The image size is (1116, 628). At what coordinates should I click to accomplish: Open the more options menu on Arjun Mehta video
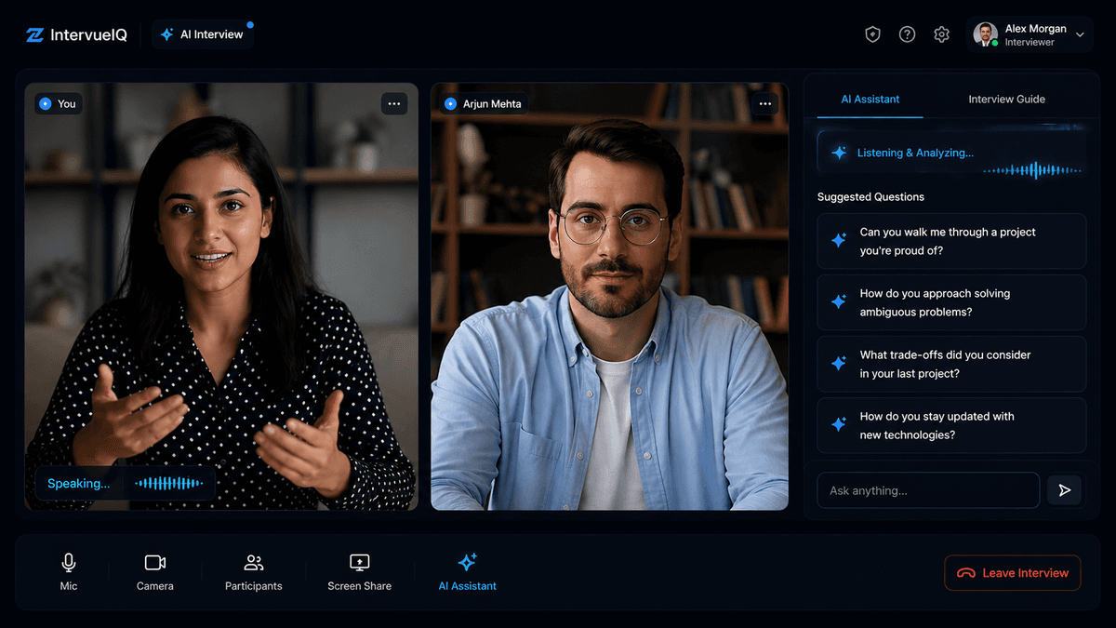coord(764,103)
